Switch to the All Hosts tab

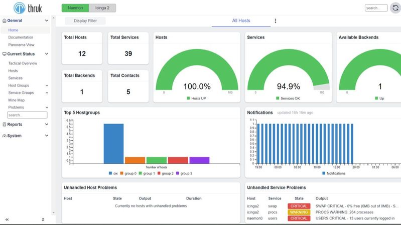pos(241,21)
